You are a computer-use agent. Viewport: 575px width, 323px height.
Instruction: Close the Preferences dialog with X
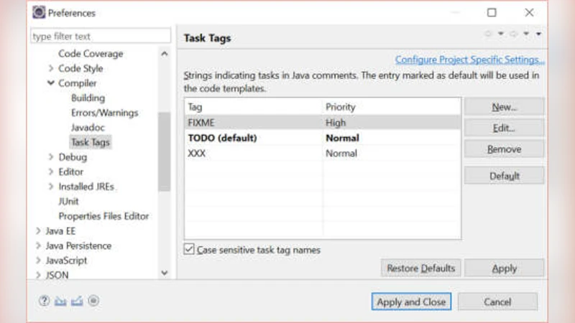pyautogui.click(x=529, y=12)
